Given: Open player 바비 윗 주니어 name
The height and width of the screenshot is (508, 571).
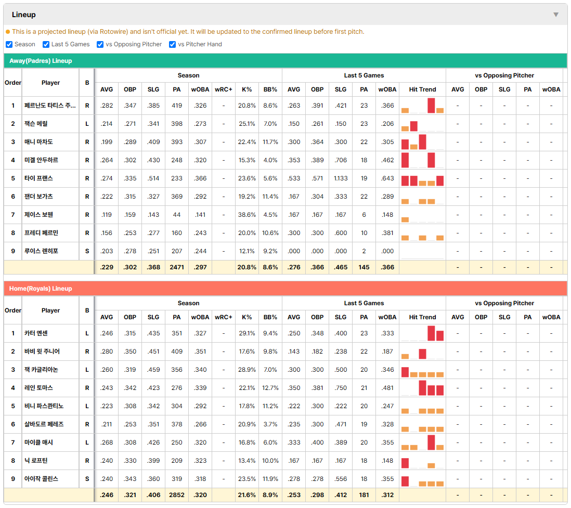Looking at the screenshot, I should (x=42, y=351).
